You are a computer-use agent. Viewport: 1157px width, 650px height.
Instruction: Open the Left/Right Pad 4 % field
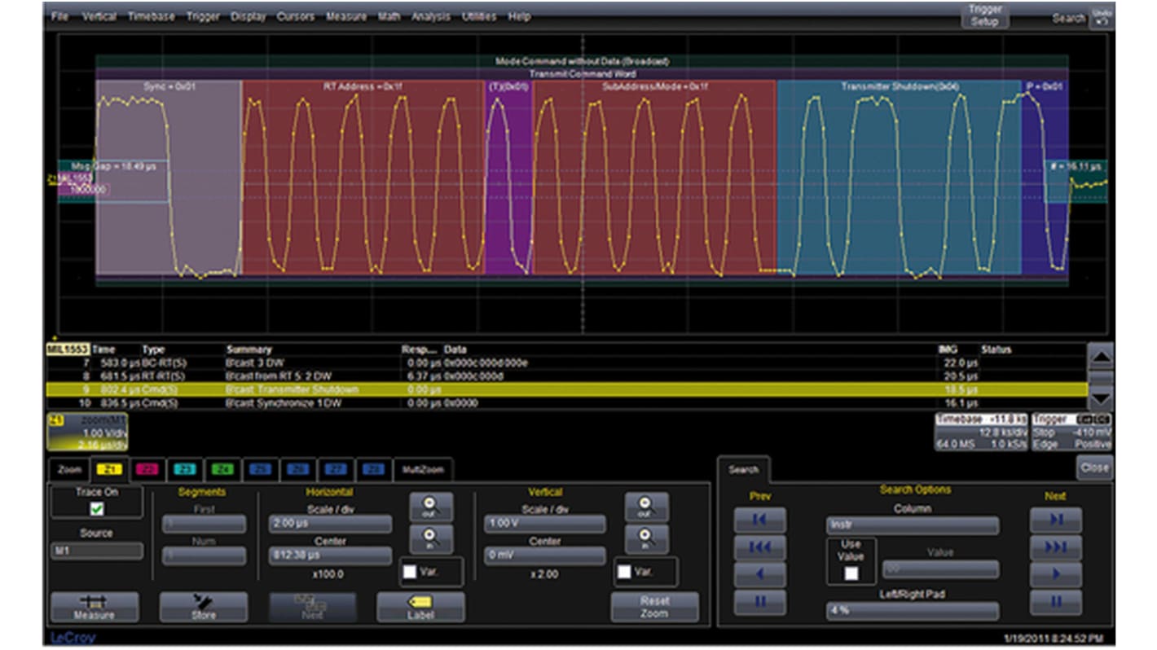[x=912, y=611]
